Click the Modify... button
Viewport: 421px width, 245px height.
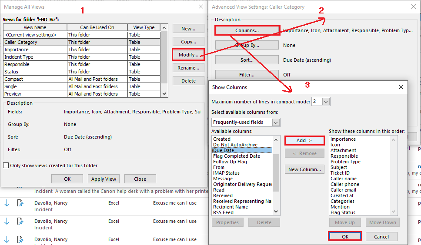pos(188,55)
